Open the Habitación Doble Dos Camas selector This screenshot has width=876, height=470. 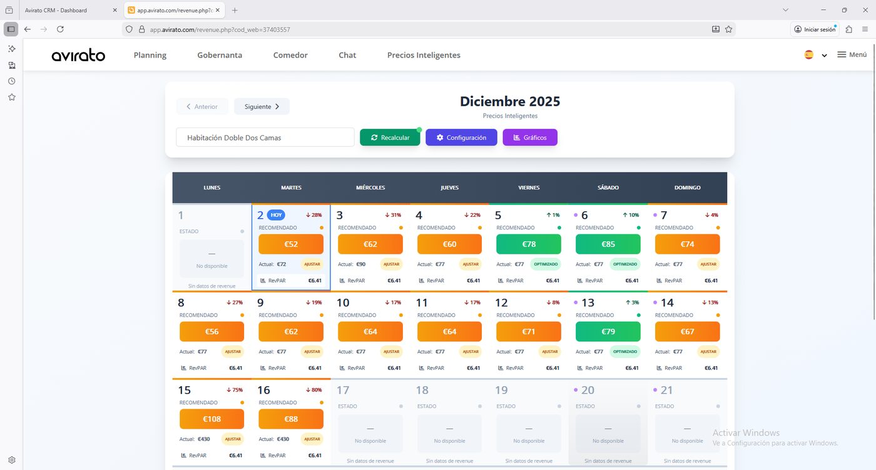pyautogui.click(x=265, y=137)
